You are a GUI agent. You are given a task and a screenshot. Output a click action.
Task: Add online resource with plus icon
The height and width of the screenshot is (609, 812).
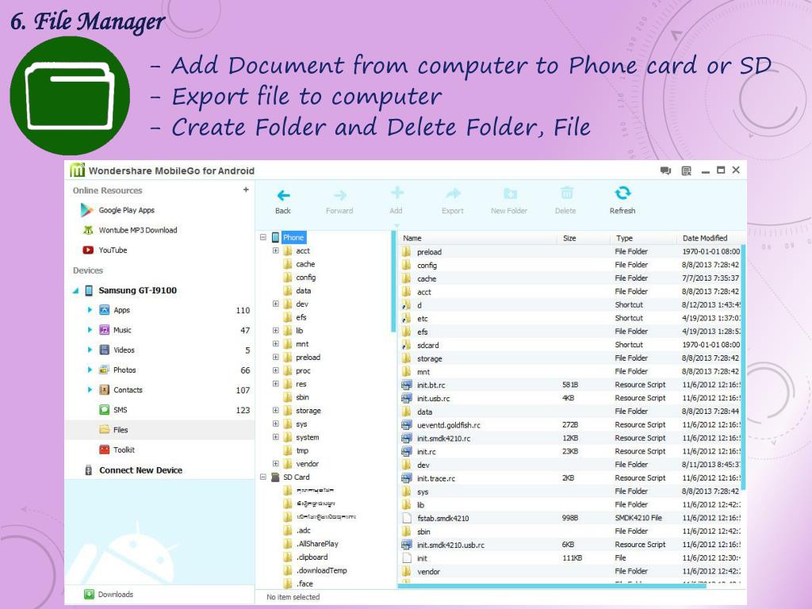pos(246,190)
